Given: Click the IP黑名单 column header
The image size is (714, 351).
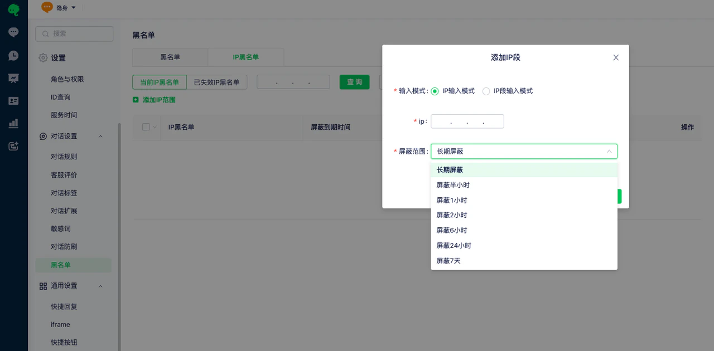Looking at the screenshot, I should pyautogui.click(x=181, y=127).
